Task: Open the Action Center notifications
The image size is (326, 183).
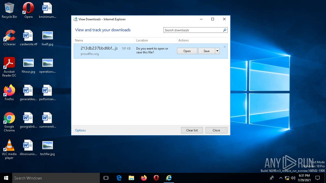Action: click(318, 178)
